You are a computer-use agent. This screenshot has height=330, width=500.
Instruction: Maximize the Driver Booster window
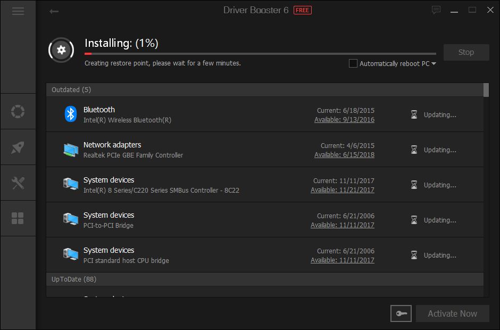[x=472, y=10]
